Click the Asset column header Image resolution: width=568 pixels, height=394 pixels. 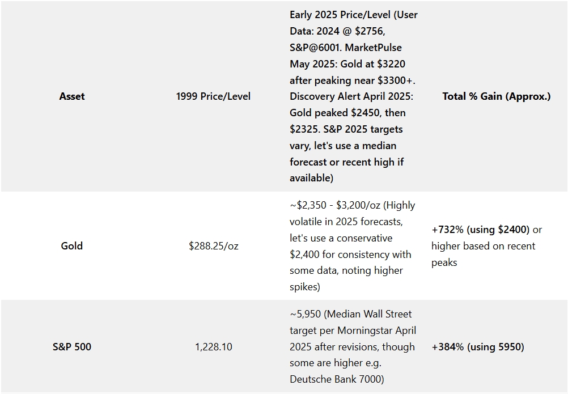(72, 96)
